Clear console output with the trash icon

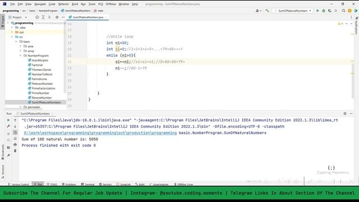[15, 151]
